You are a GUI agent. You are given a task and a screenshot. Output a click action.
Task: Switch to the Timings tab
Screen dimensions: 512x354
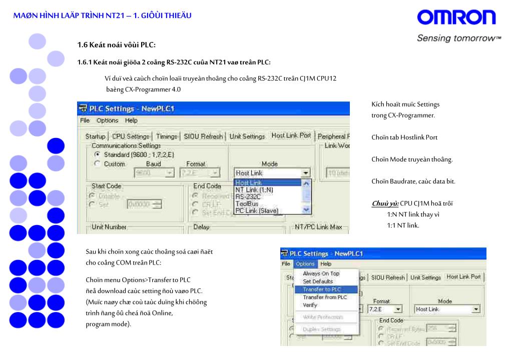pyautogui.click(x=167, y=136)
